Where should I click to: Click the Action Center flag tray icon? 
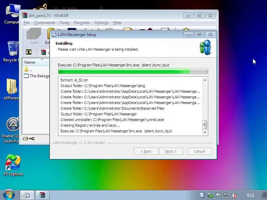[218, 195]
